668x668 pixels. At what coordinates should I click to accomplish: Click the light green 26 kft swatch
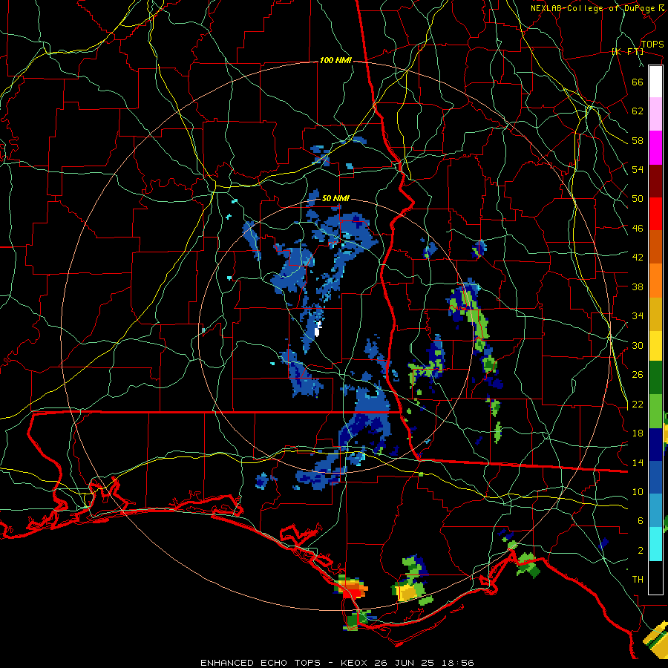[x=655, y=411]
